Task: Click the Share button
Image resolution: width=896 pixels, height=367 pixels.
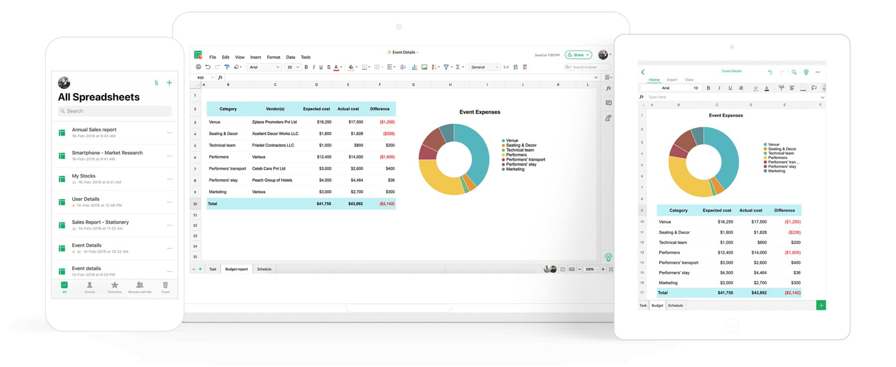Action: [x=578, y=55]
